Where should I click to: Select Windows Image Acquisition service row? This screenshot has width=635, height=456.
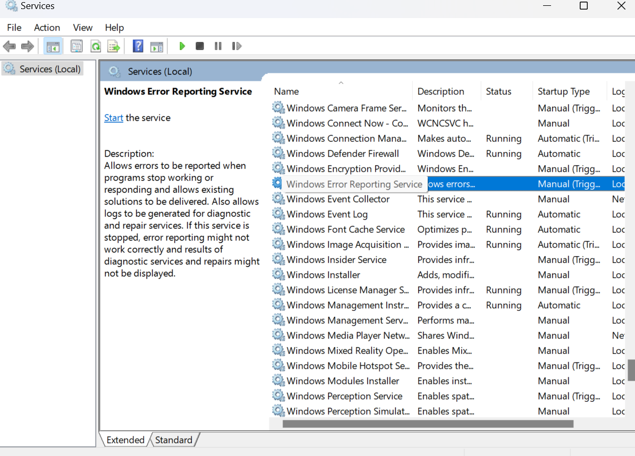pos(447,244)
